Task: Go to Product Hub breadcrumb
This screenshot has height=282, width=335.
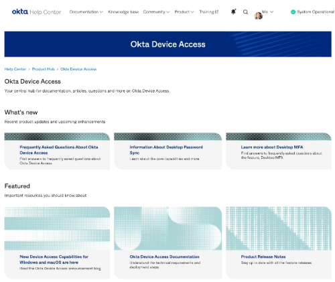Action: pyautogui.click(x=44, y=69)
